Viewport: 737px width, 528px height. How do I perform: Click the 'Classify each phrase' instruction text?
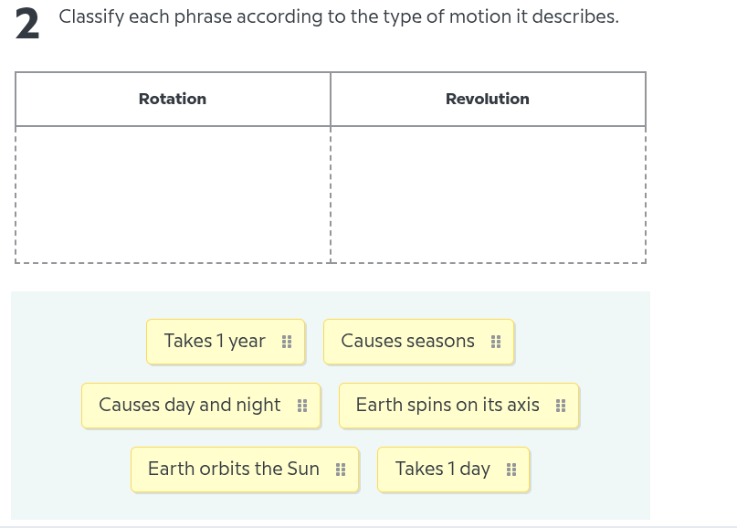[339, 16]
